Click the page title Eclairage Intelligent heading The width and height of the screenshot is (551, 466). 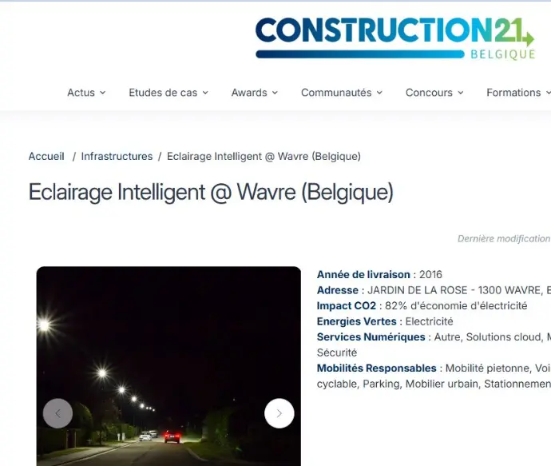pos(211,193)
